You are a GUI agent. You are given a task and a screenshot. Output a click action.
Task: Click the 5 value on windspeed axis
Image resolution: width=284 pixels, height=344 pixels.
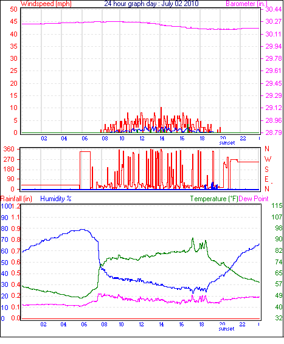coord(15,120)
